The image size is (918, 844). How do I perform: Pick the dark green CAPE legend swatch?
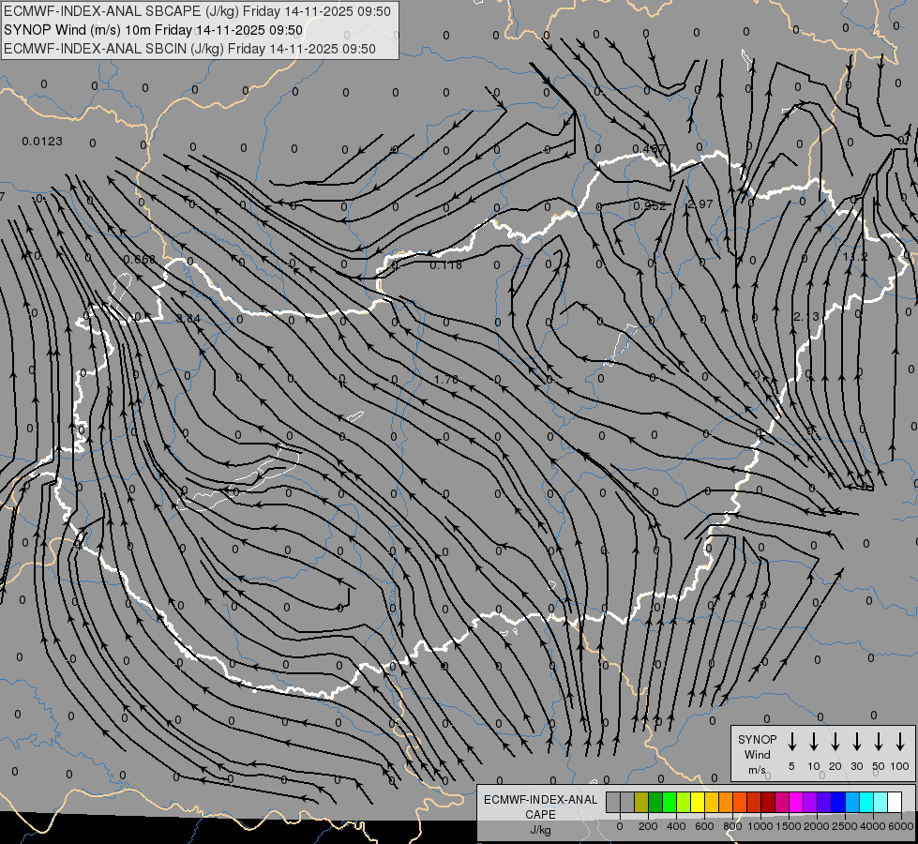tap(655, 802)
